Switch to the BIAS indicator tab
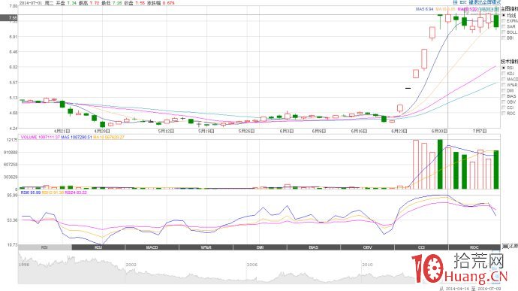Viewport: 518px width, 291px height. tap(314, 247)
